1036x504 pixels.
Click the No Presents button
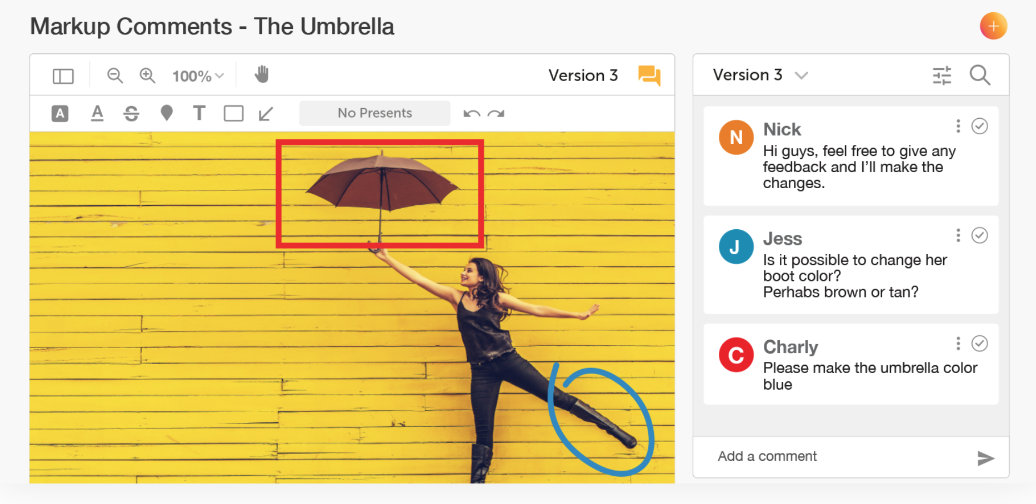click(375, 113)
